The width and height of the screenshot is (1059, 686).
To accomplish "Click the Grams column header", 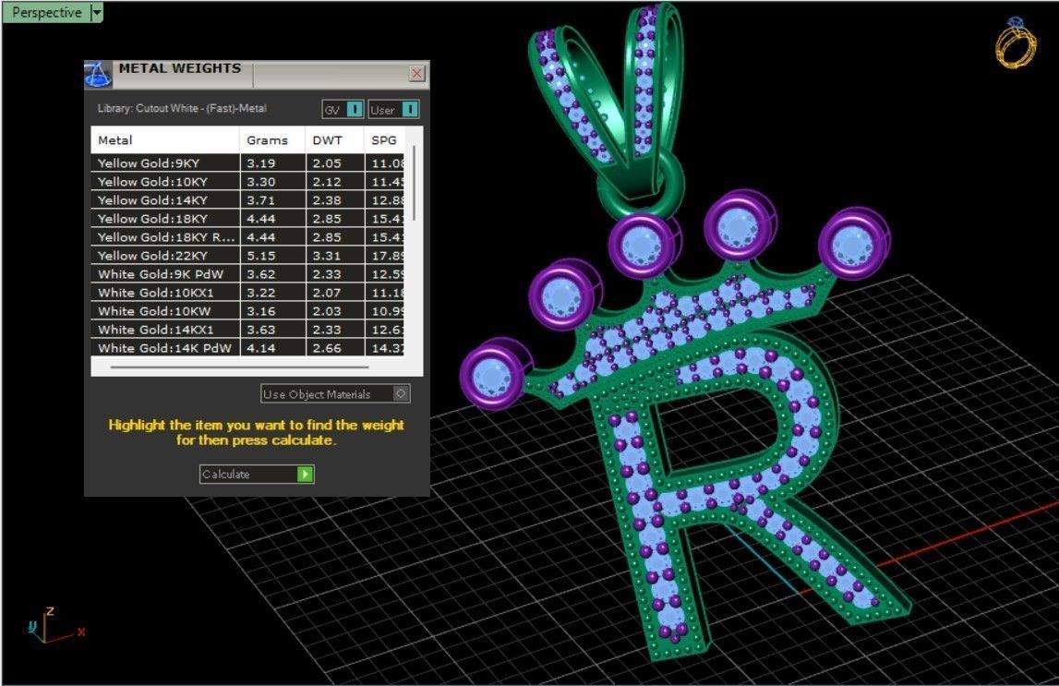I will coord(273,140).
